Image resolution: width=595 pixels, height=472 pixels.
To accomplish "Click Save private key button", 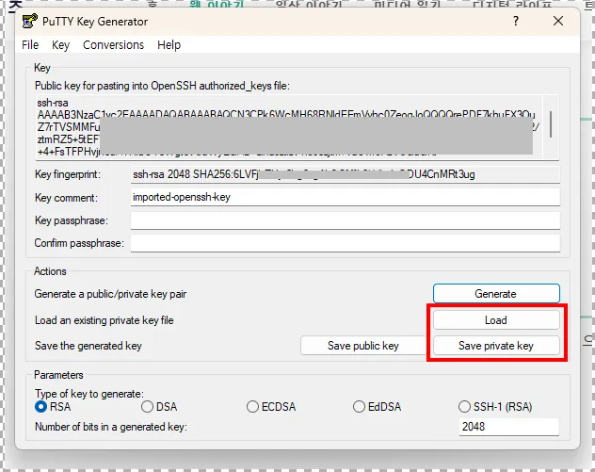I will (x=496, y=346).
